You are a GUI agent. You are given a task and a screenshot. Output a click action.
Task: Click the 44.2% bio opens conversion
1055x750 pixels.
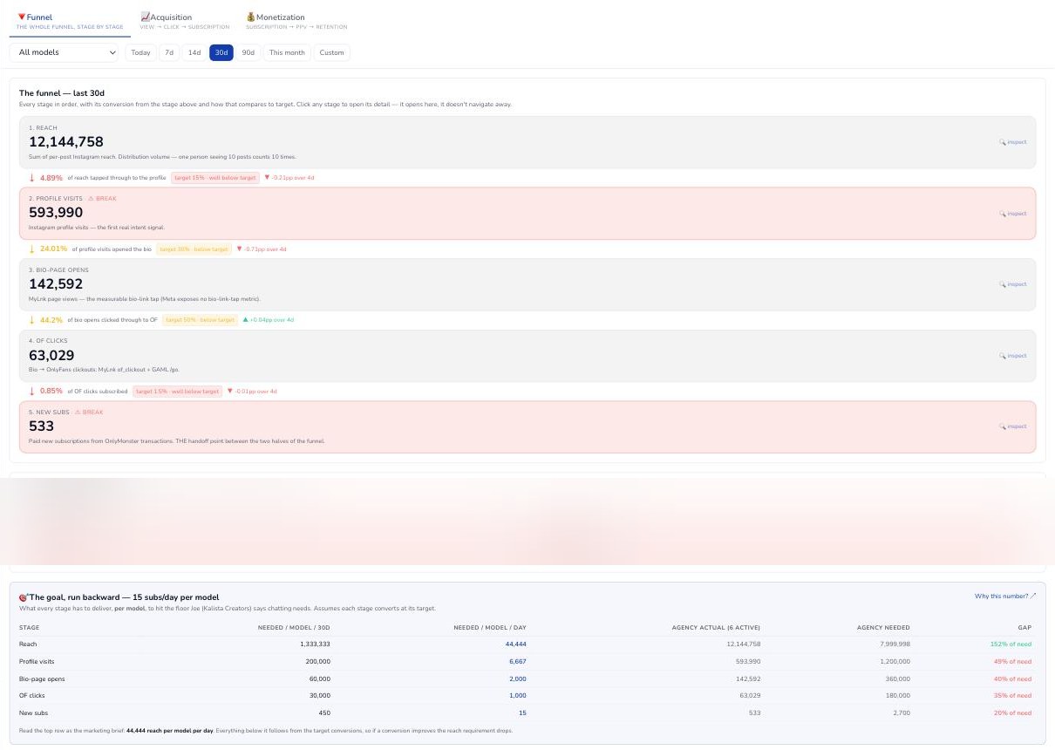tap(51, 320)
